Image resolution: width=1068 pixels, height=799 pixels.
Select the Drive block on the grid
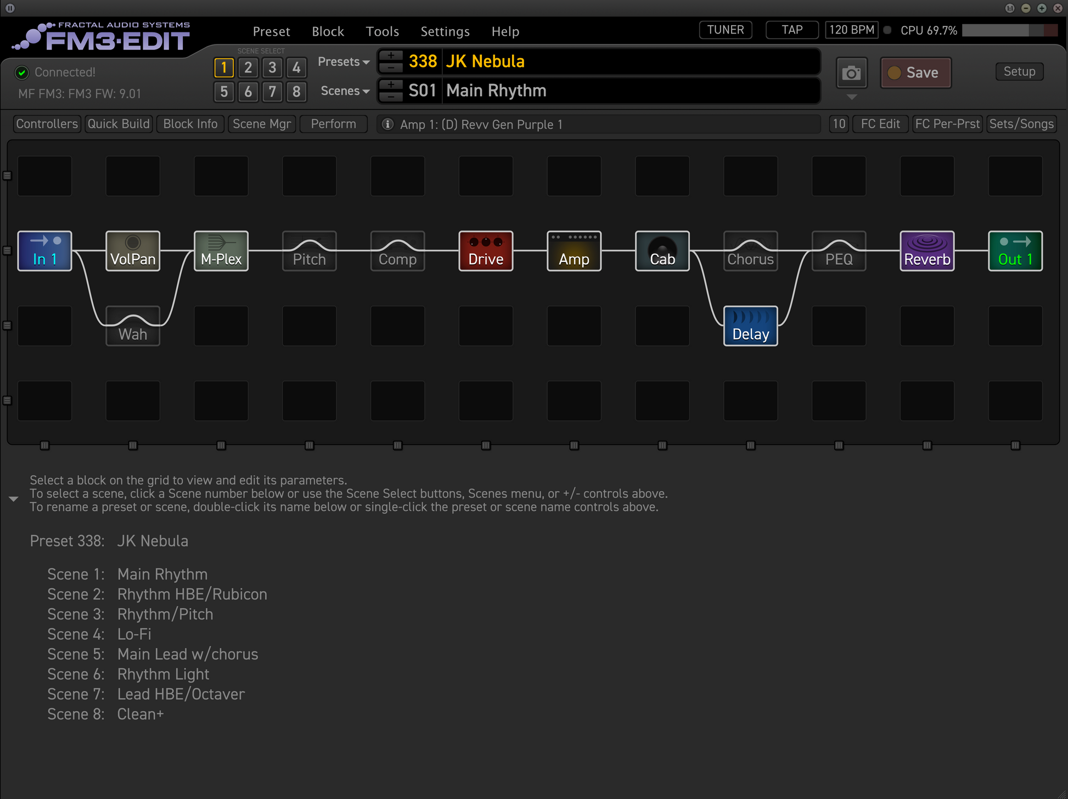click(x=486, y=251)
